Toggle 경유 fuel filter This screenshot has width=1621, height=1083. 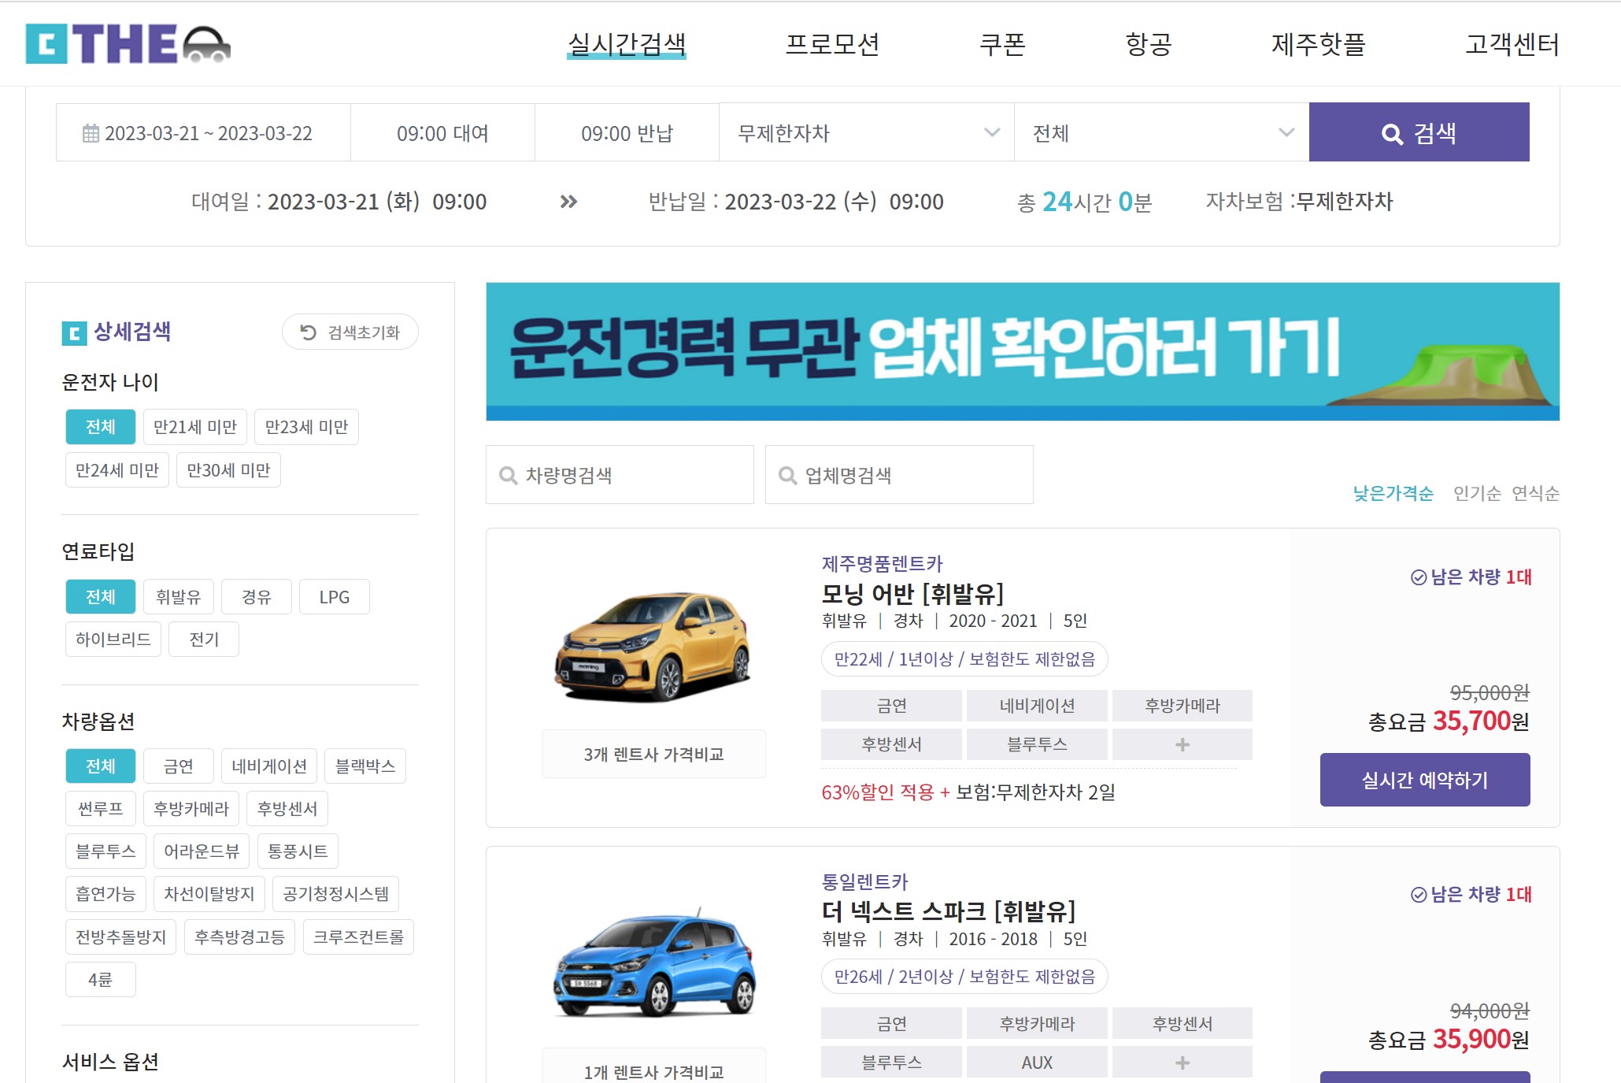[x=257, y=597]
